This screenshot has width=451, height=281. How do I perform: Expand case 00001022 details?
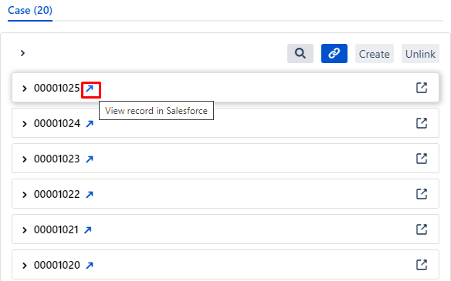[25, 195]
